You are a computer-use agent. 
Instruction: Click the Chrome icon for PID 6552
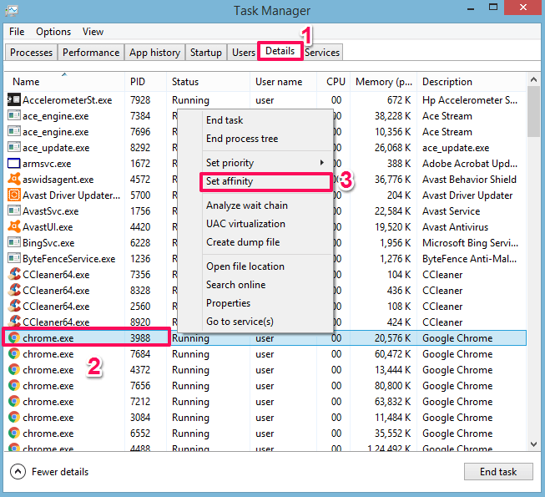tap(14, 433)
